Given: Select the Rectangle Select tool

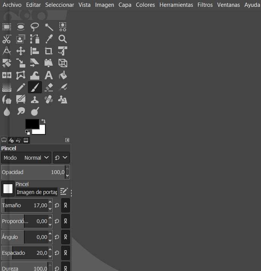Looking at the screenshot, I should [x=7, y=27].
